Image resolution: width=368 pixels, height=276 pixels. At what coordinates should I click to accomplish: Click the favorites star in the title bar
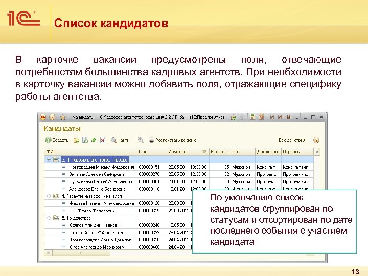tap(63, 117)
